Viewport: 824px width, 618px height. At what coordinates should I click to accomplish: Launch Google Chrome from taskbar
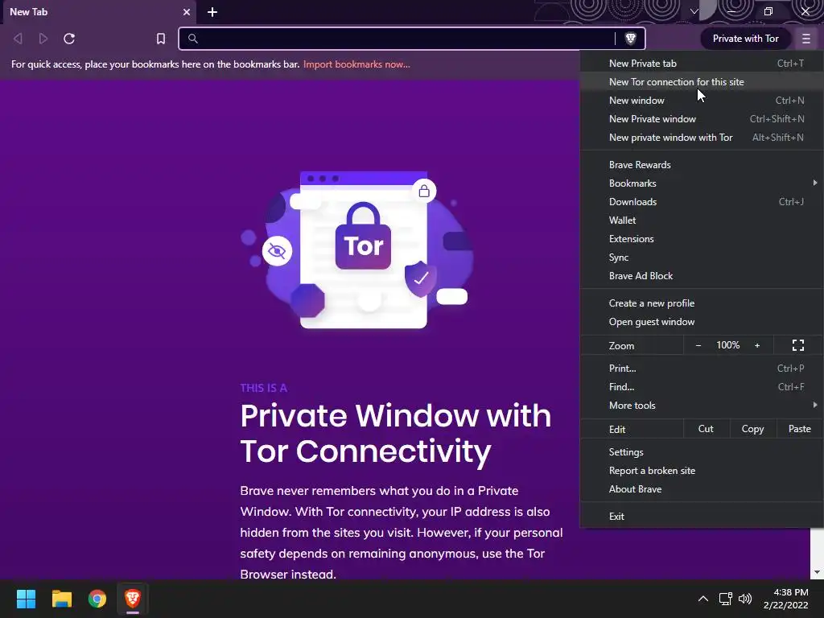coord(97,599)
